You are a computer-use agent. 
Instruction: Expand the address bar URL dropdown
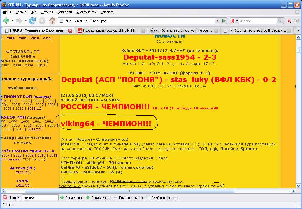(x=218, y=21)
